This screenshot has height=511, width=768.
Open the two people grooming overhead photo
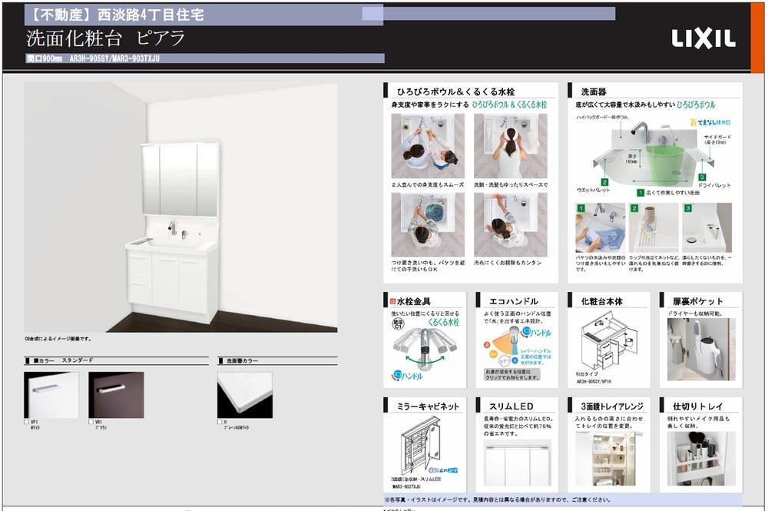[428, 146]
